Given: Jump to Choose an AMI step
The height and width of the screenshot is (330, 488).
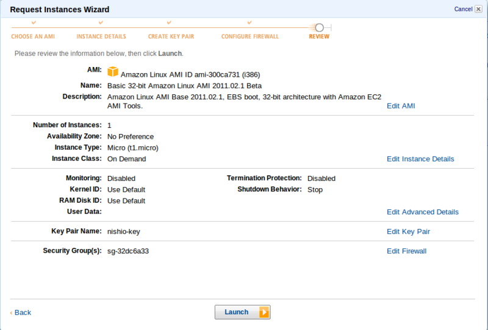Looking at the screenshot, I should tap(33, 37).
